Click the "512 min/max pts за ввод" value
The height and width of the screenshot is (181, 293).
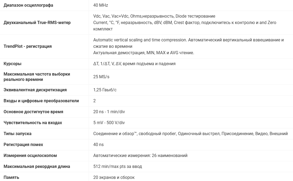[x=118, y=167]
